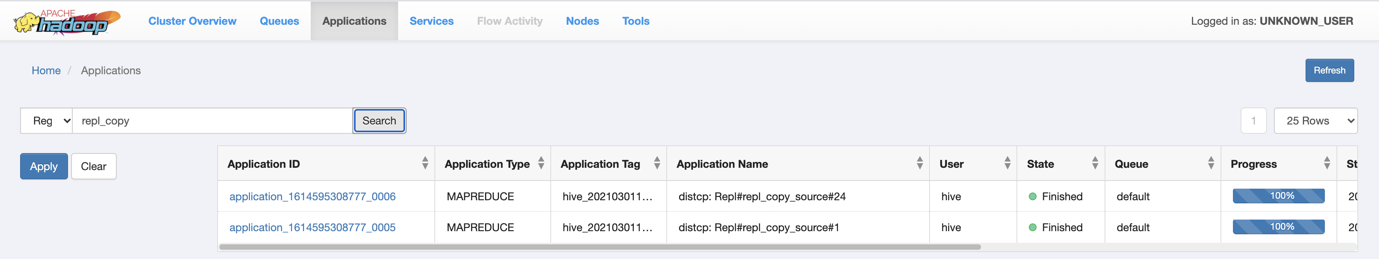Sort by User column arrows
The height and width of the screenshot is (259, 1379).
[x=1007, y=163]
